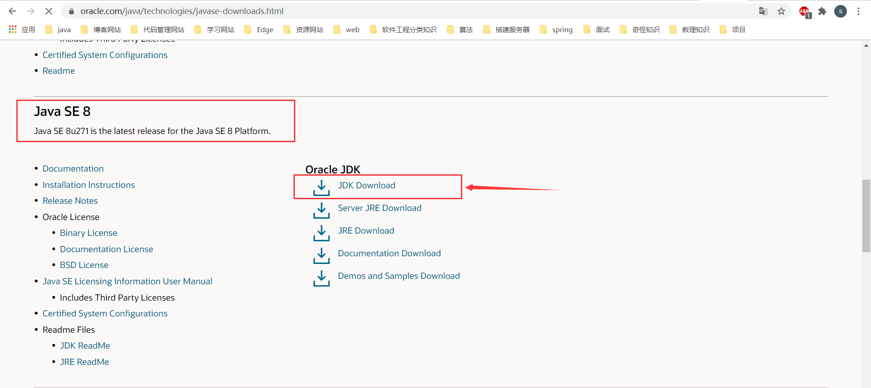Open the ABP adblock extension
This screenshot has height=388, width=871.
tap(805, 12)
